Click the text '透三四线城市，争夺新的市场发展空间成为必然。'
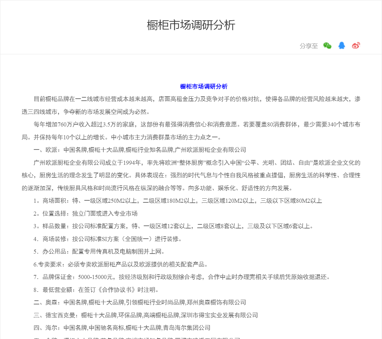 [x=86, y=112]
